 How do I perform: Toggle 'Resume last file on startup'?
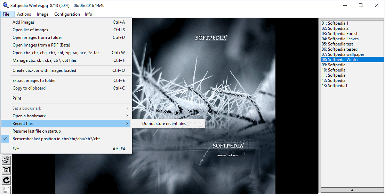66,131
